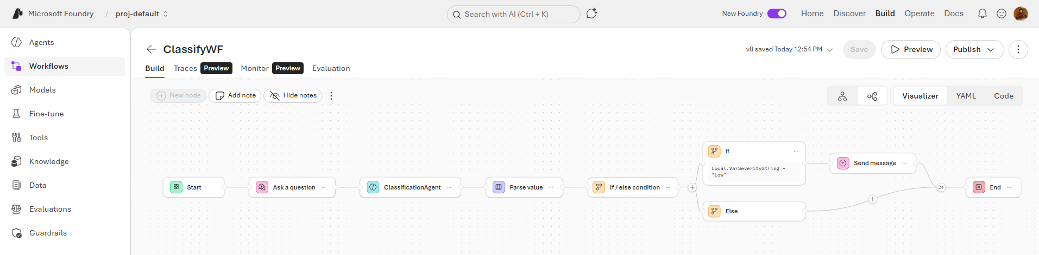Toggle the New Foundry switch off
This screenshot has height=255, width=1039.
[777, 14]
